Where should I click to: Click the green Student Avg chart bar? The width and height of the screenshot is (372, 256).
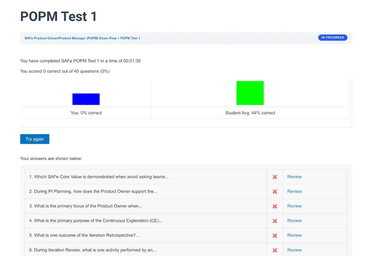[x=250, y=93]
